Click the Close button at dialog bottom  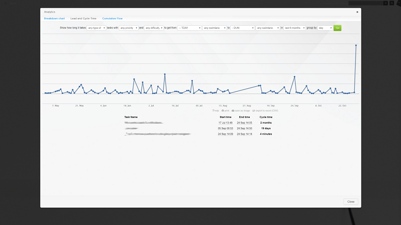(351, 202)
